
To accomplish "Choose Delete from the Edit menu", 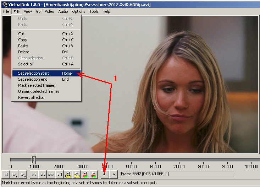I will coord(46,52).
